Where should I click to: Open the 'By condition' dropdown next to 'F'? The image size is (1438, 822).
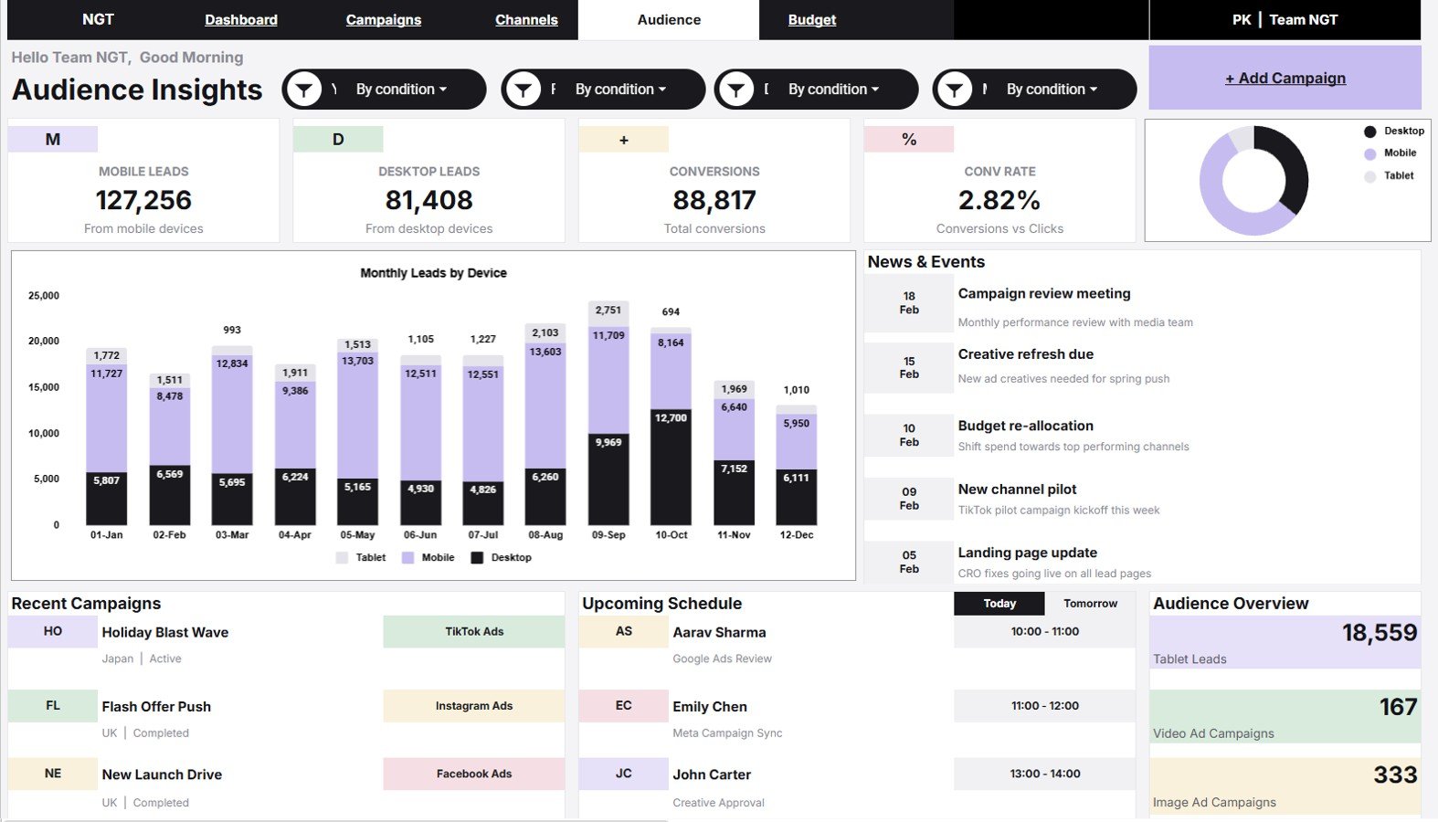tap(620, 90)
